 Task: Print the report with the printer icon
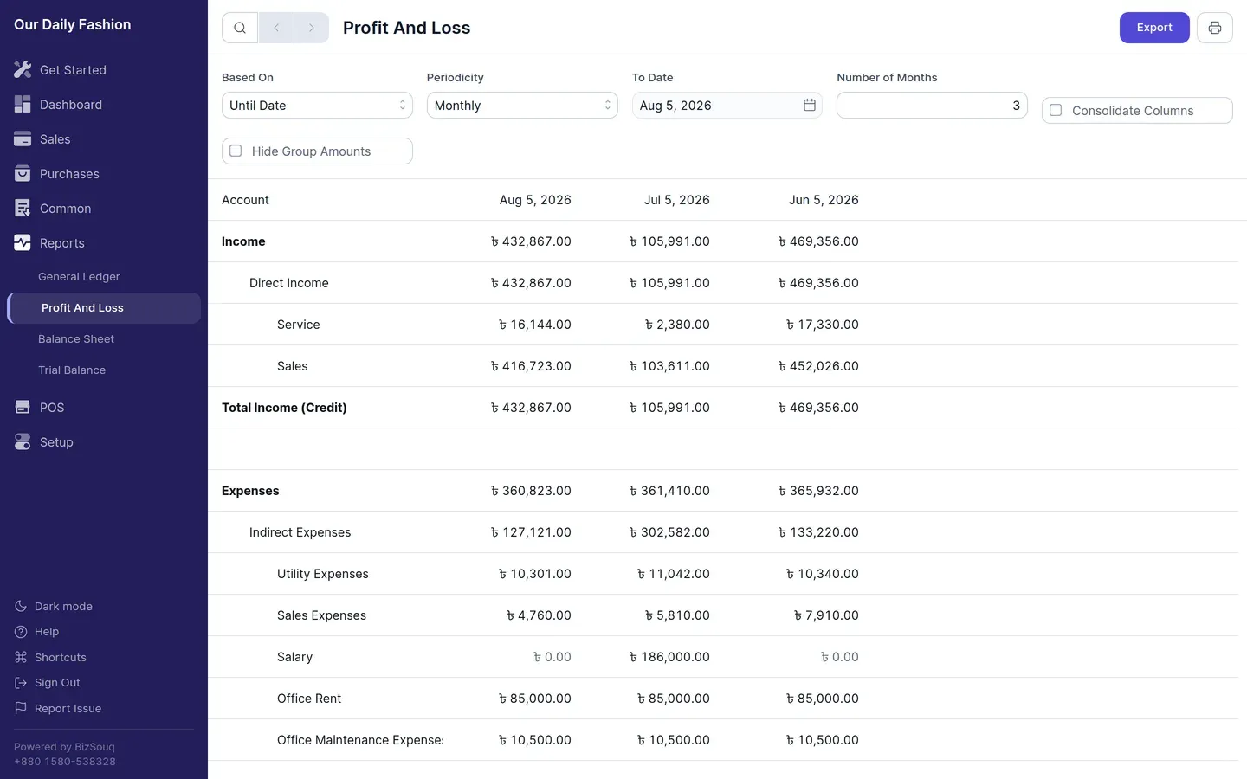pyautogui.click(x=1215, y=28)
